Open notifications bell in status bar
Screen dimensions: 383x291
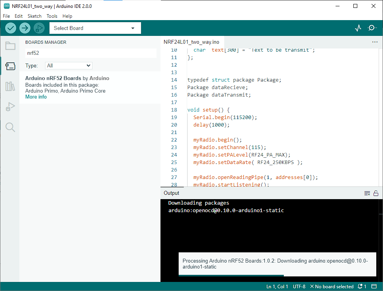coord(362,286)
